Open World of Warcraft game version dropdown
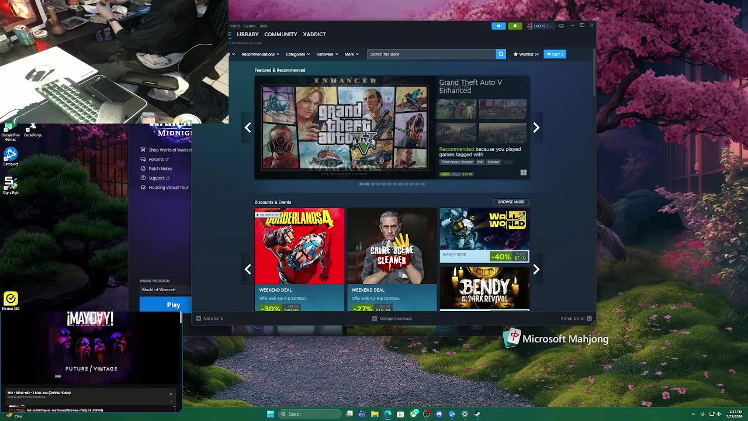The width and height of the screenshot is (748, 421). tap(165, 289)
